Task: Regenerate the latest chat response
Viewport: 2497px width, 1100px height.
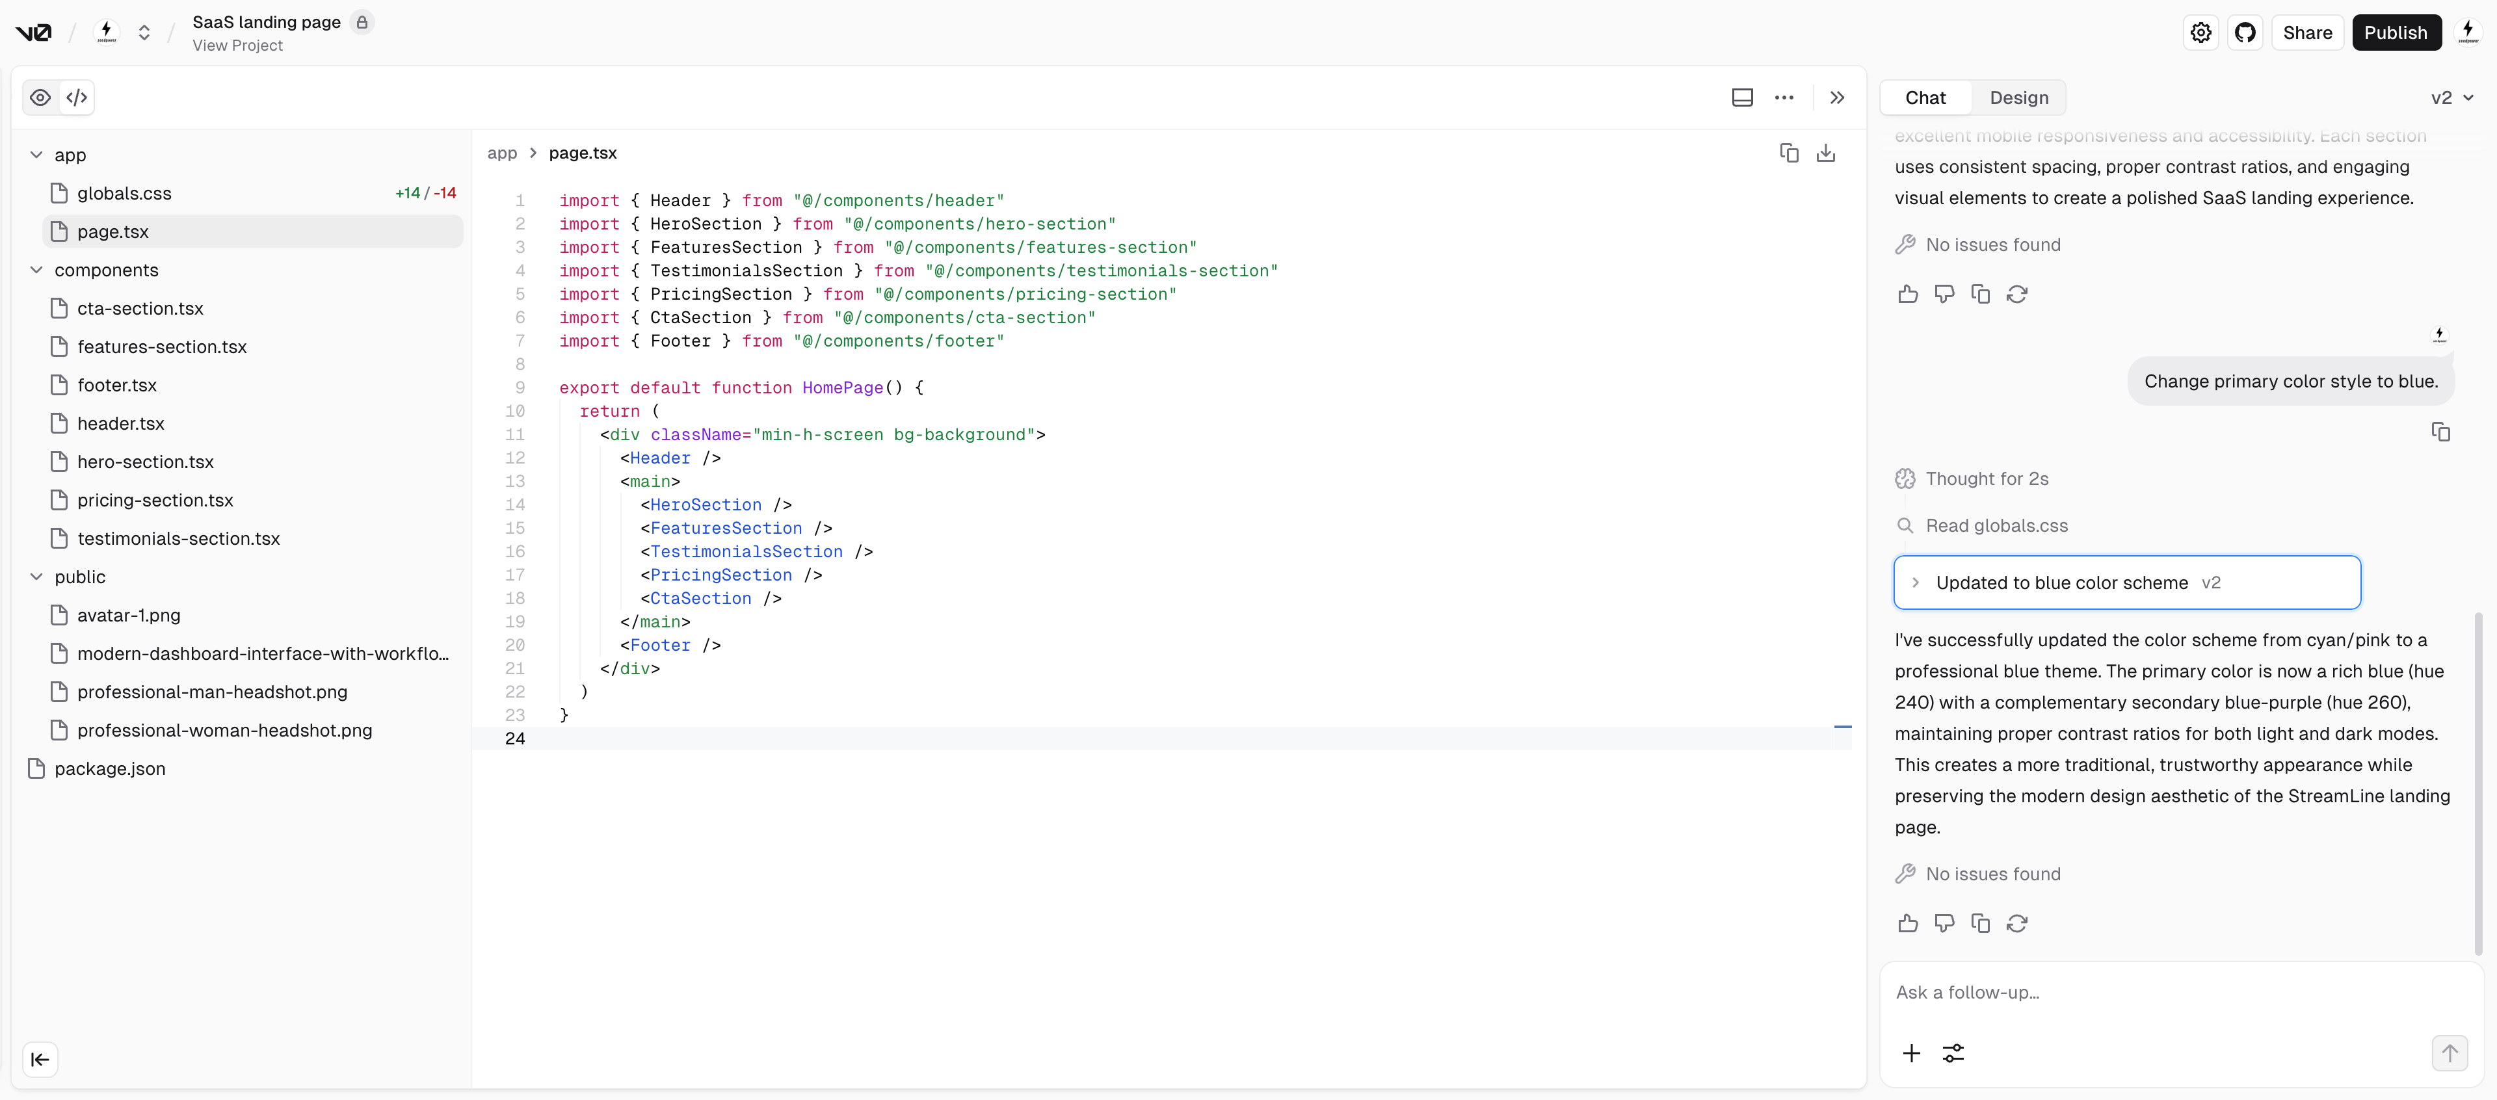Action: coord(2016,924)
